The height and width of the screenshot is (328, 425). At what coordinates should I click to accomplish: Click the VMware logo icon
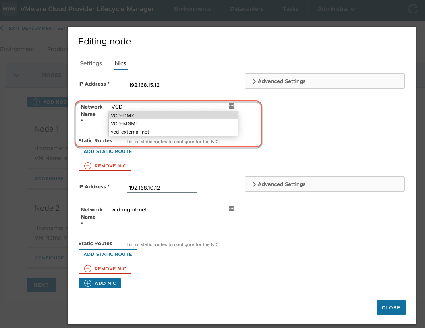(x=9, y=9)
